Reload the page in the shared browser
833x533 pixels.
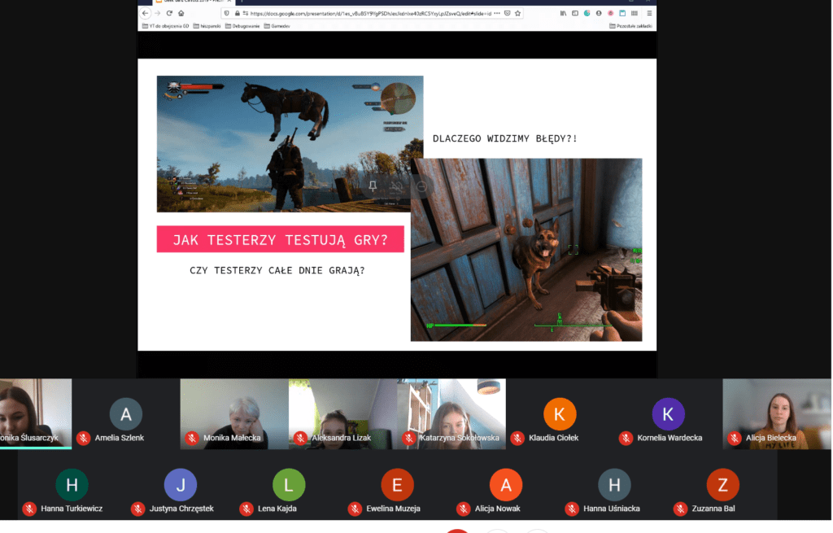click(x=169, y=13)
